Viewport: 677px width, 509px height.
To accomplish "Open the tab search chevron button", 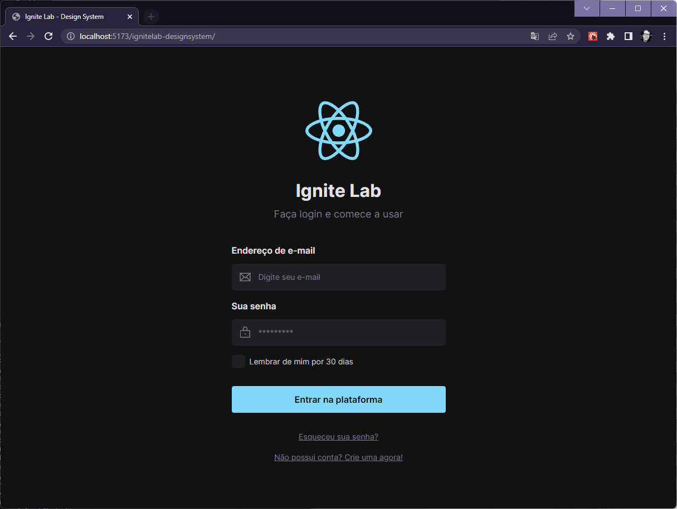I will [x=587, y=8].
